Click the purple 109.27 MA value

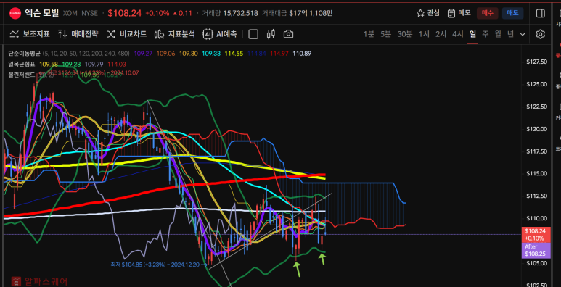click(143, 54)
